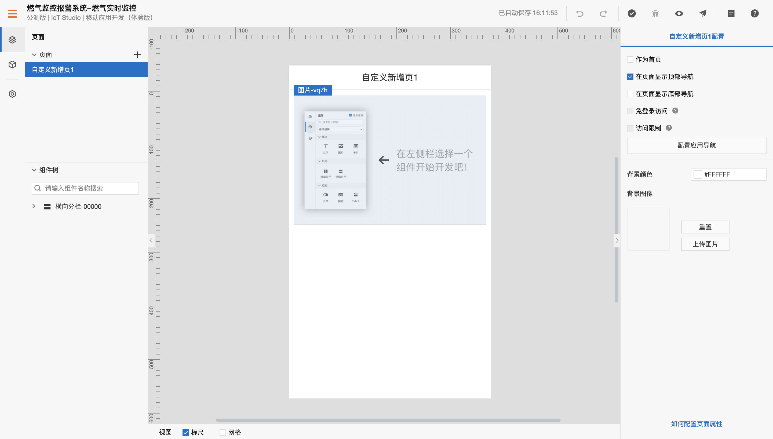Open the components cube sidebar icon
The height and width of the screenshot is (439, 773).
pyautogui.click(x=12, y=64)
